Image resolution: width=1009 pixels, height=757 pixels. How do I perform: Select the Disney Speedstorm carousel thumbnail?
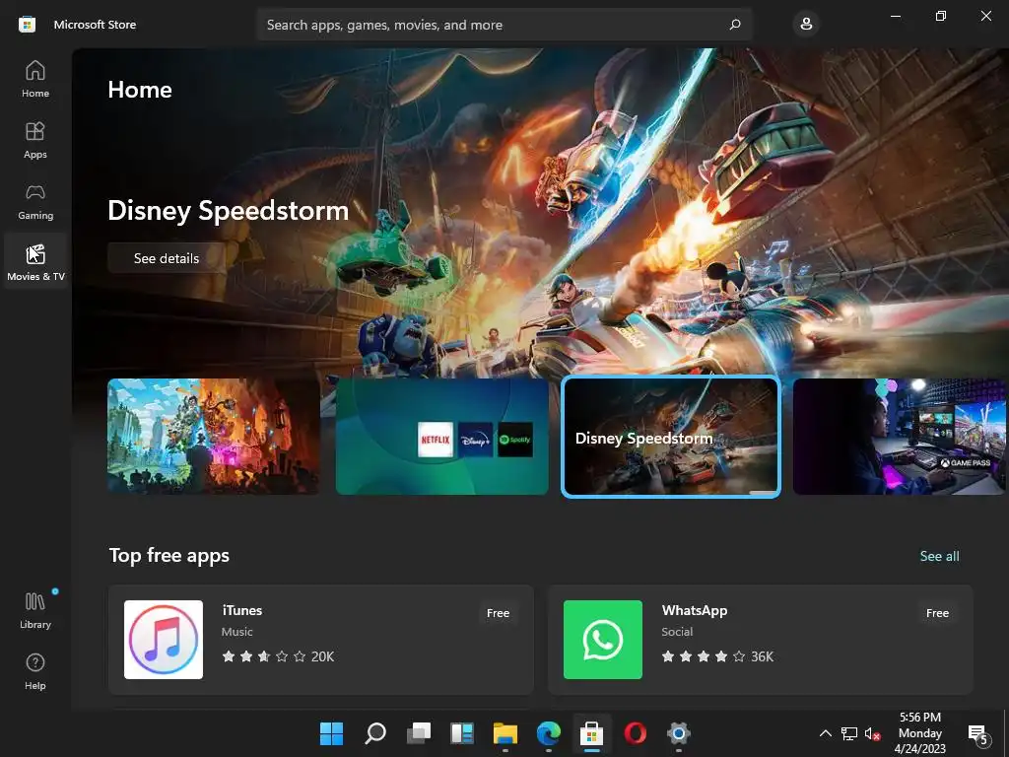[x=670, y=437]
